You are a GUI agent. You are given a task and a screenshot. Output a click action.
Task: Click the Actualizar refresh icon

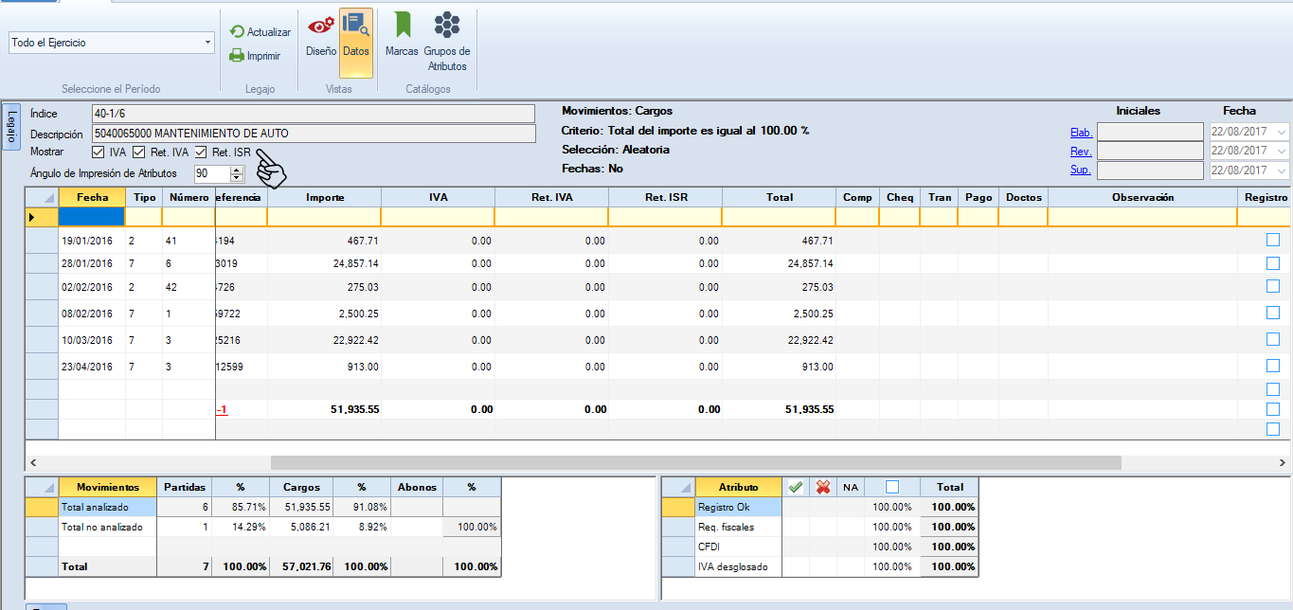pyautogui.click(x=238, y=32)
